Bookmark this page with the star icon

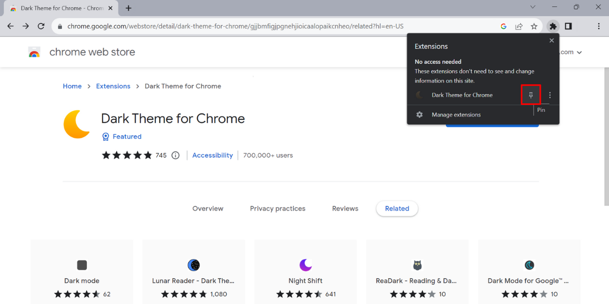(534, 26)
